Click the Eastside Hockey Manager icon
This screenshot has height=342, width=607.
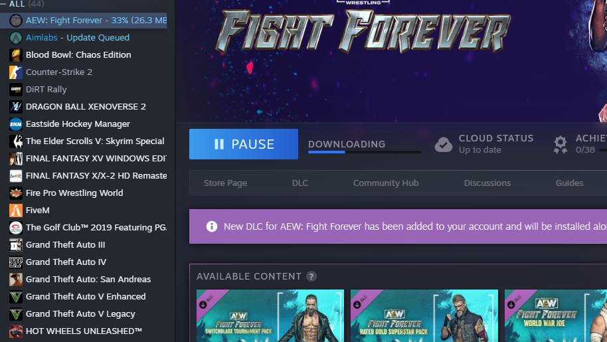click(16, 124)
